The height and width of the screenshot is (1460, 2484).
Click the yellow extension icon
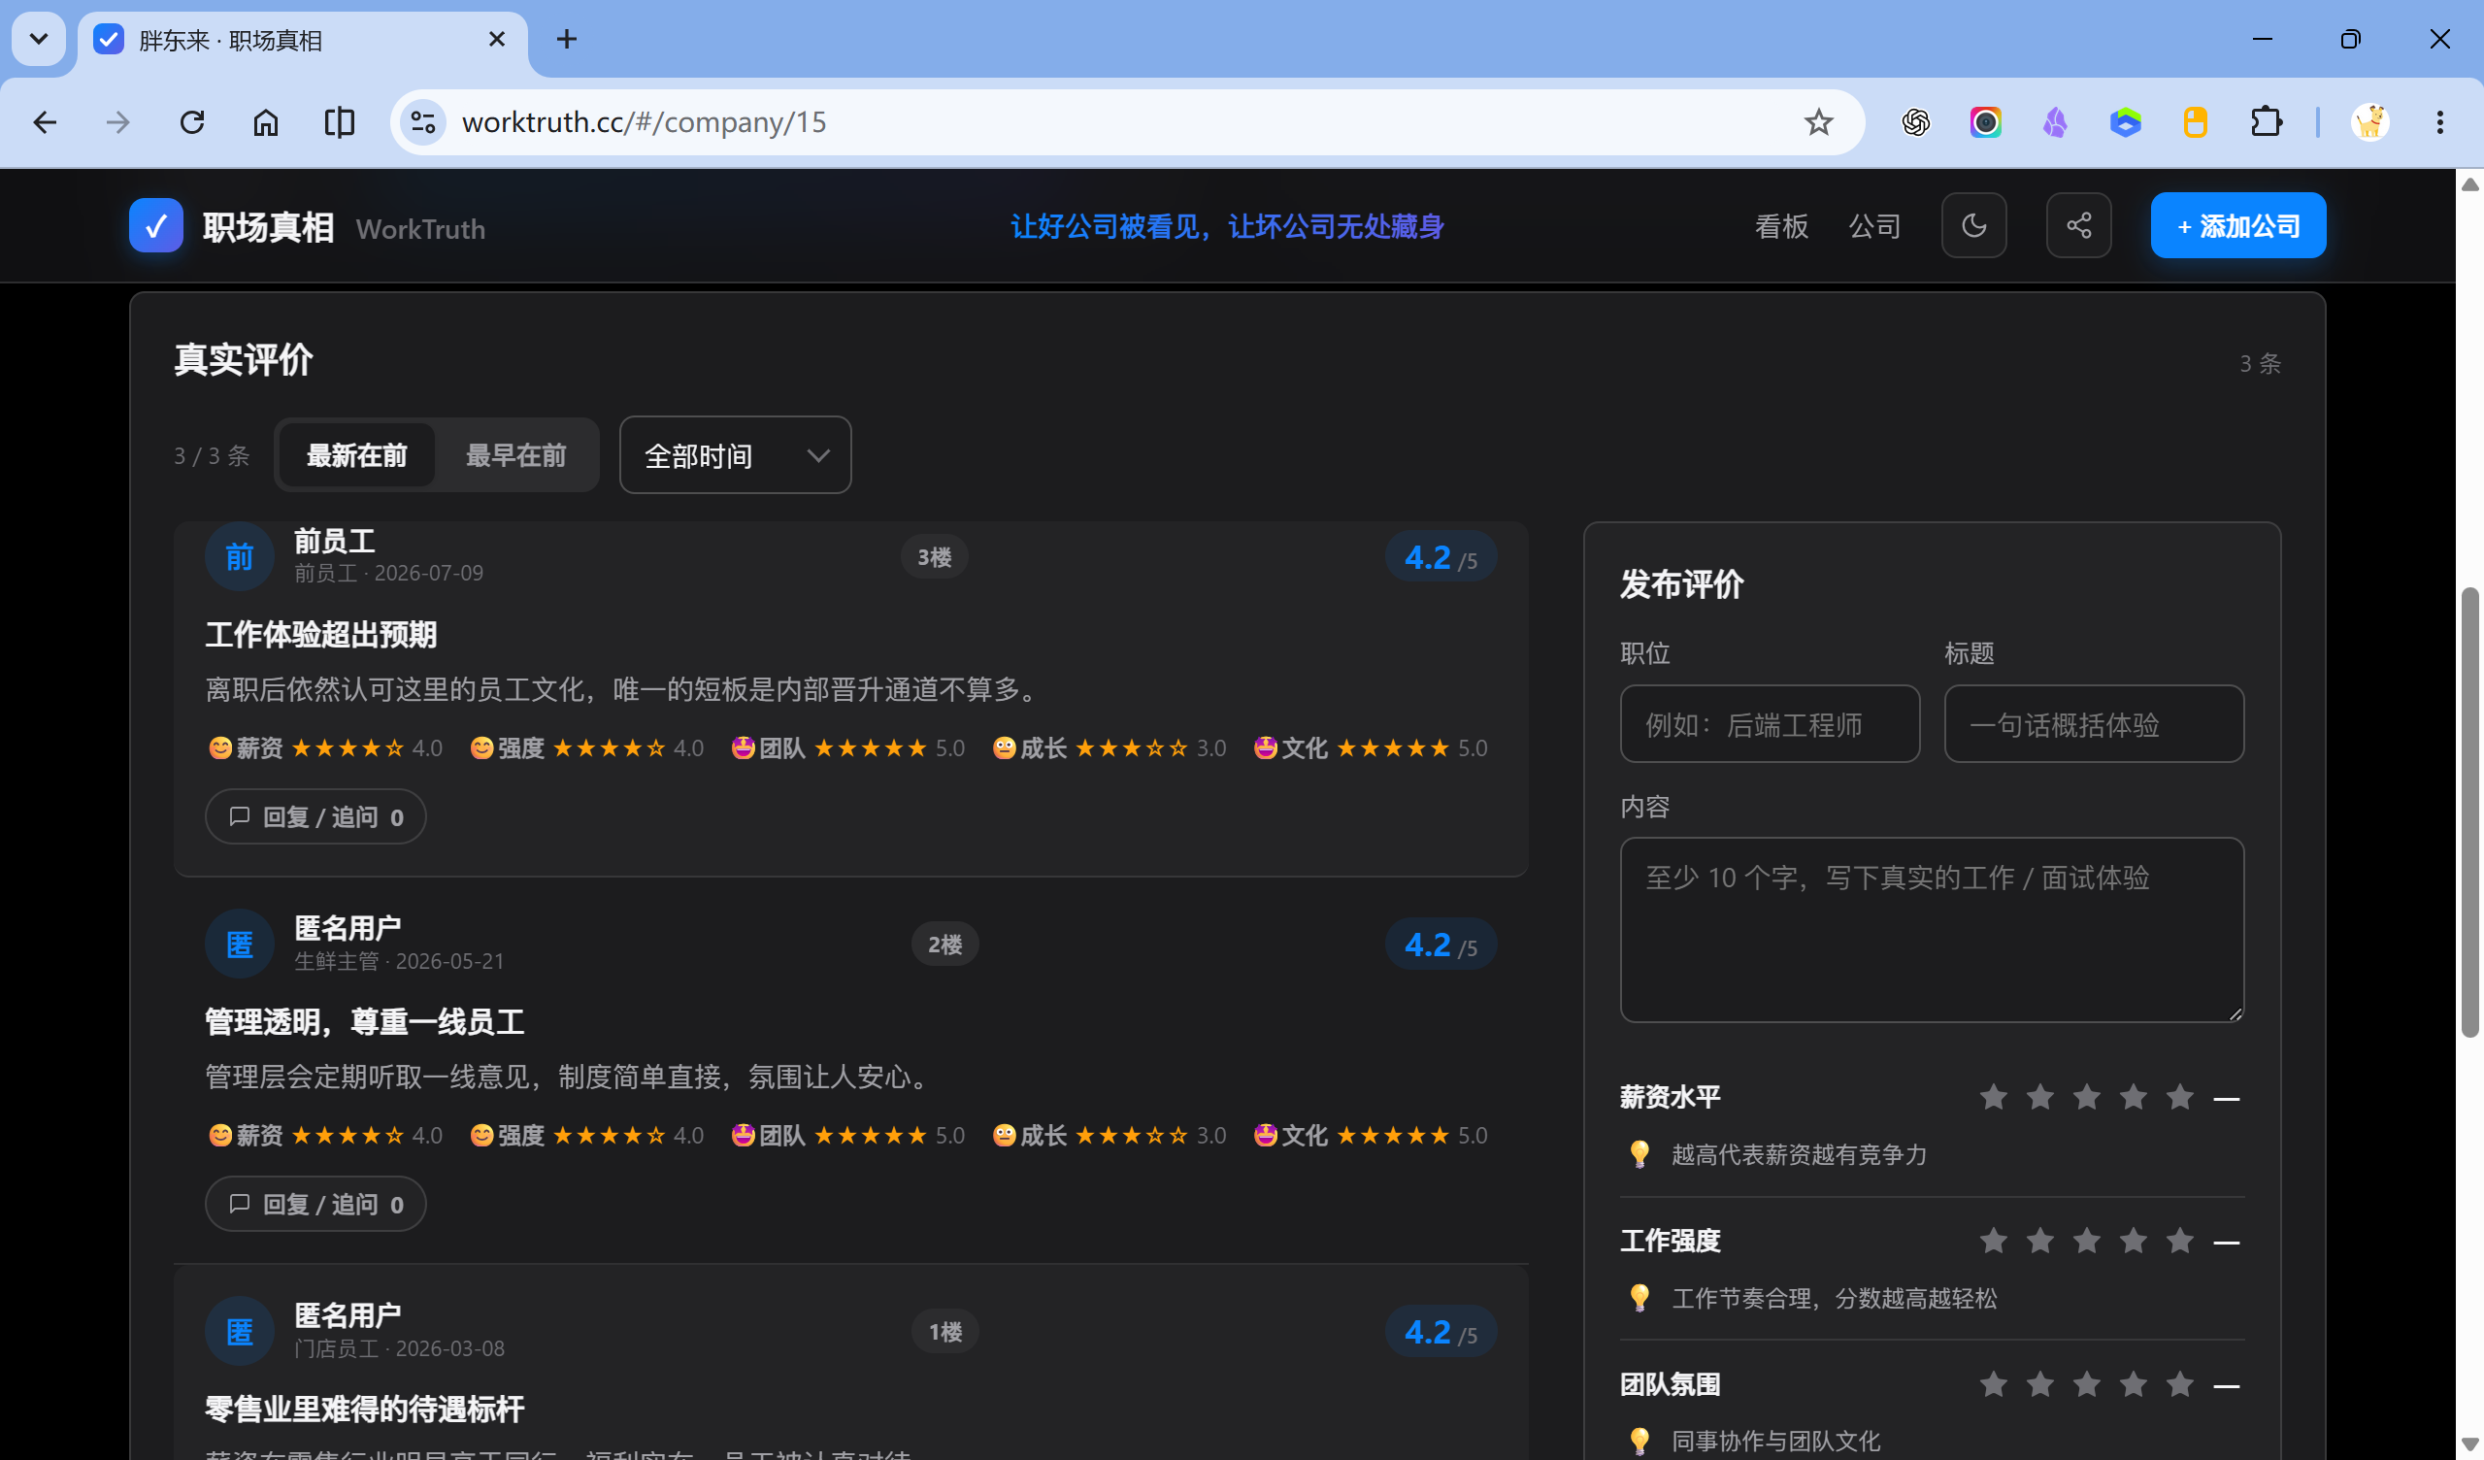point(2195,122)
